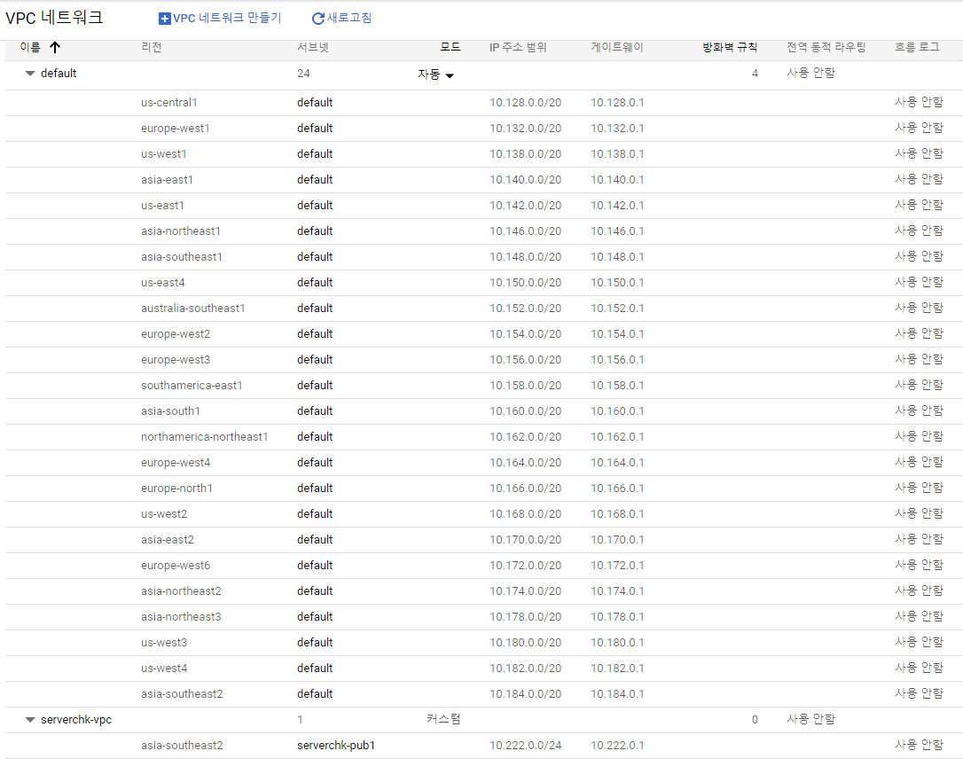Image resolution: width=963 pixels, height=782 pixels.
Task: Click the 흐름 로그 column header
Action: (x=917, y=47)
